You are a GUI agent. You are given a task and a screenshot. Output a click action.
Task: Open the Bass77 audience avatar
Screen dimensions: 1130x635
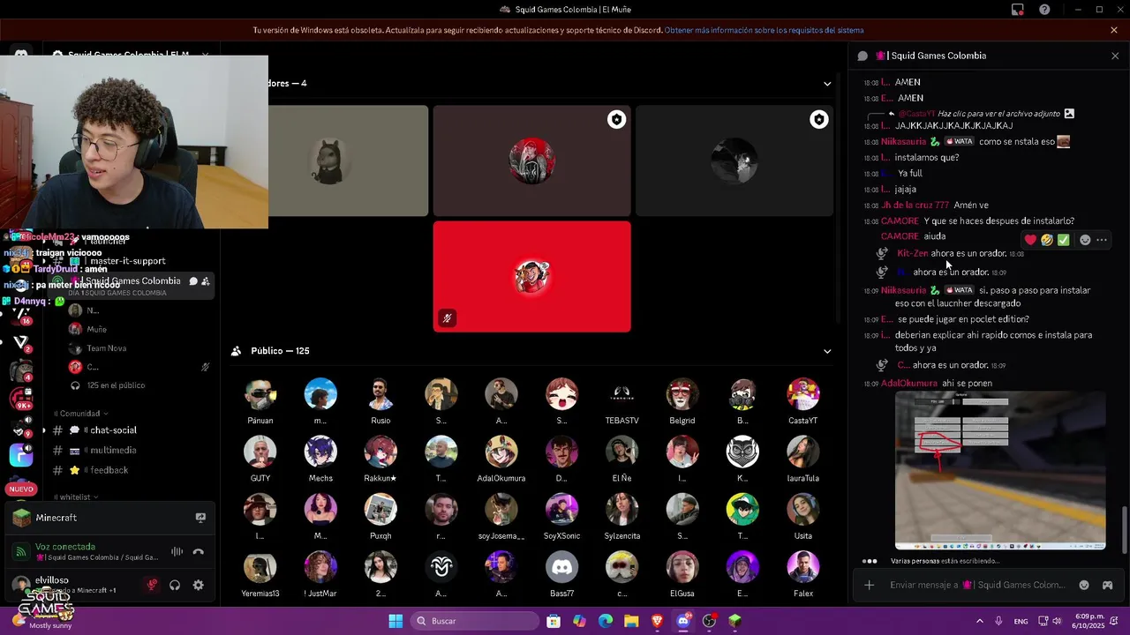pyautogui.click(x=561, y=567)
